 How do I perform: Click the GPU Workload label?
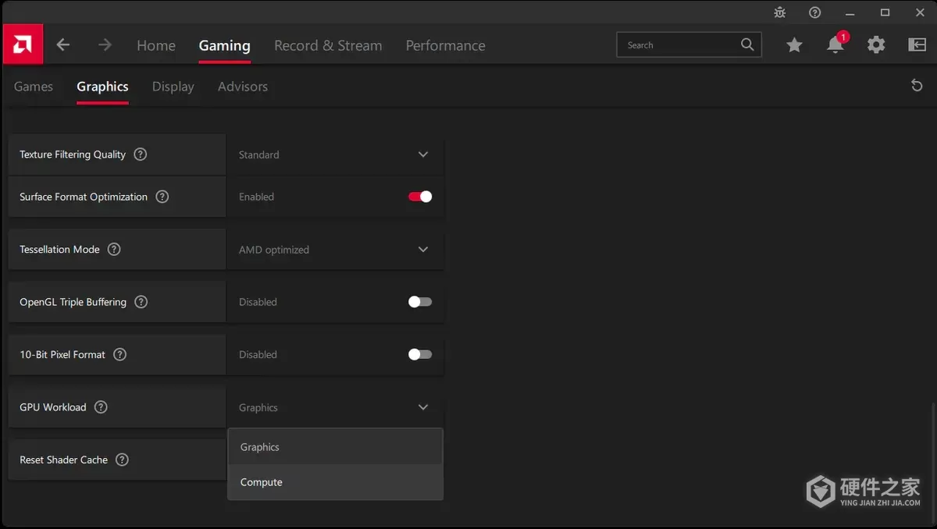[53, 407]
